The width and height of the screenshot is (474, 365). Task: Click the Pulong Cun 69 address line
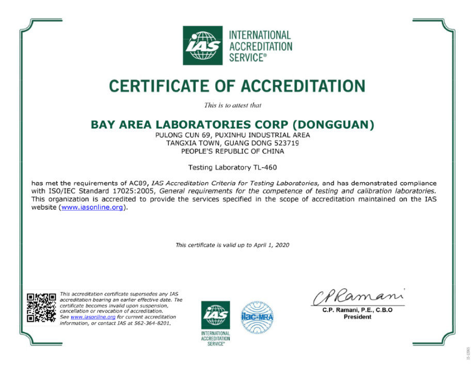[232, 135]
